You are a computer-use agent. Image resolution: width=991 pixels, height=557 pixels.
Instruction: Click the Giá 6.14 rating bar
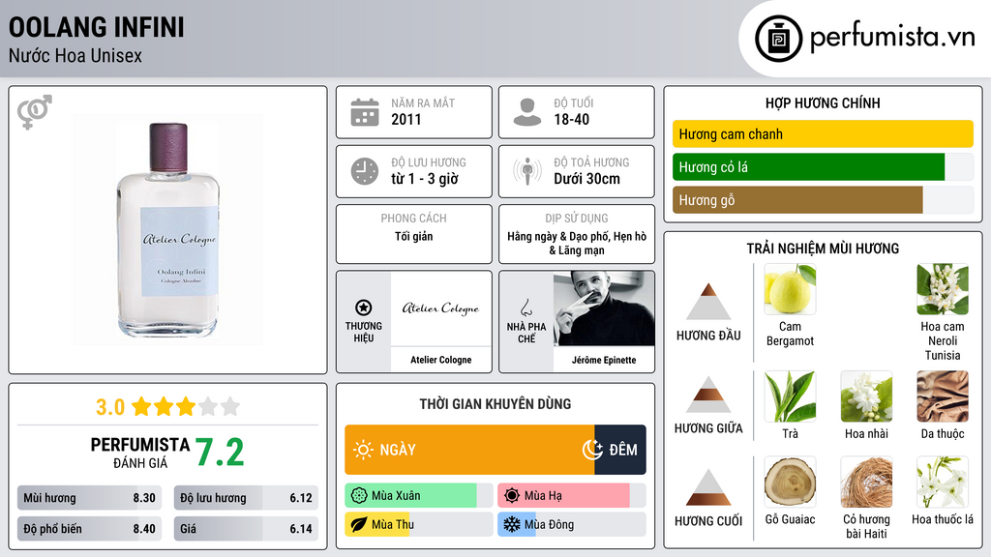(246, 529)
